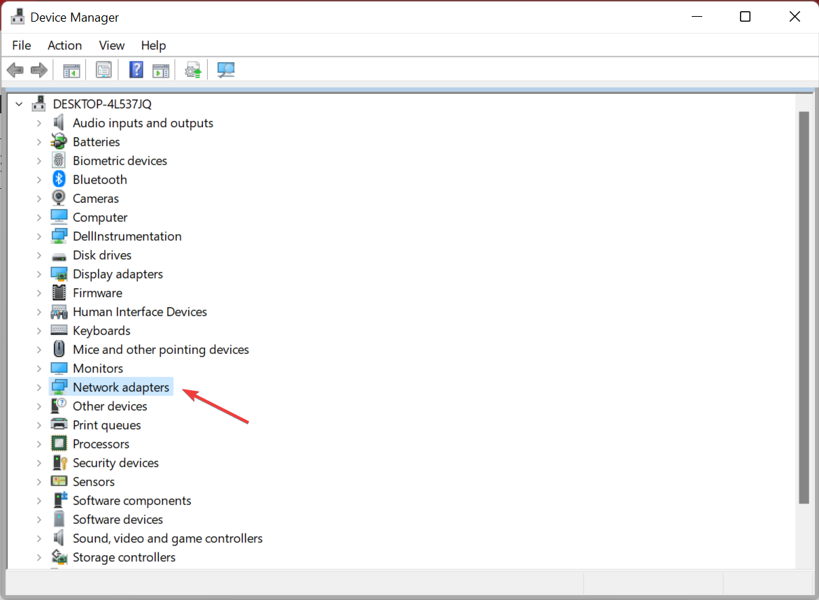819x600 pixels.
Task: Select the DESKTOP-4L537JQ computer name
Action: [102, 104]
